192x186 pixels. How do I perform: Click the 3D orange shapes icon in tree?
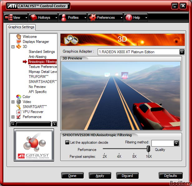(x=19, y=47)
